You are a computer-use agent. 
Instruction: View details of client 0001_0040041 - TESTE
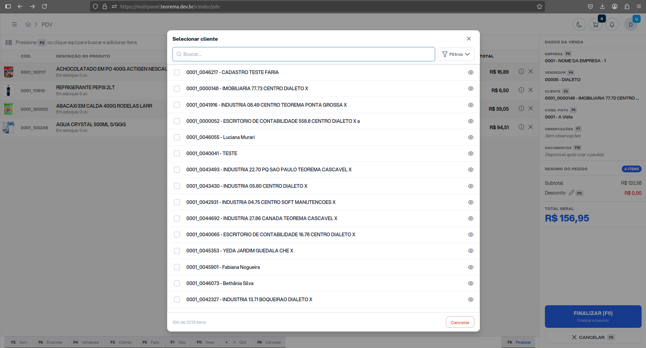pyautogui.click(x=471, y=153)
